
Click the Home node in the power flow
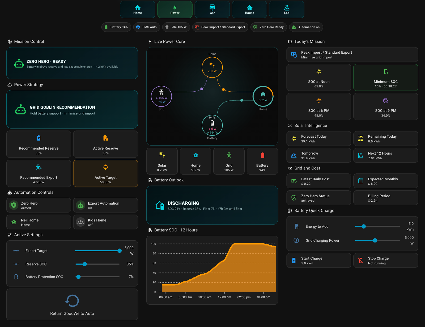(263, 96)
